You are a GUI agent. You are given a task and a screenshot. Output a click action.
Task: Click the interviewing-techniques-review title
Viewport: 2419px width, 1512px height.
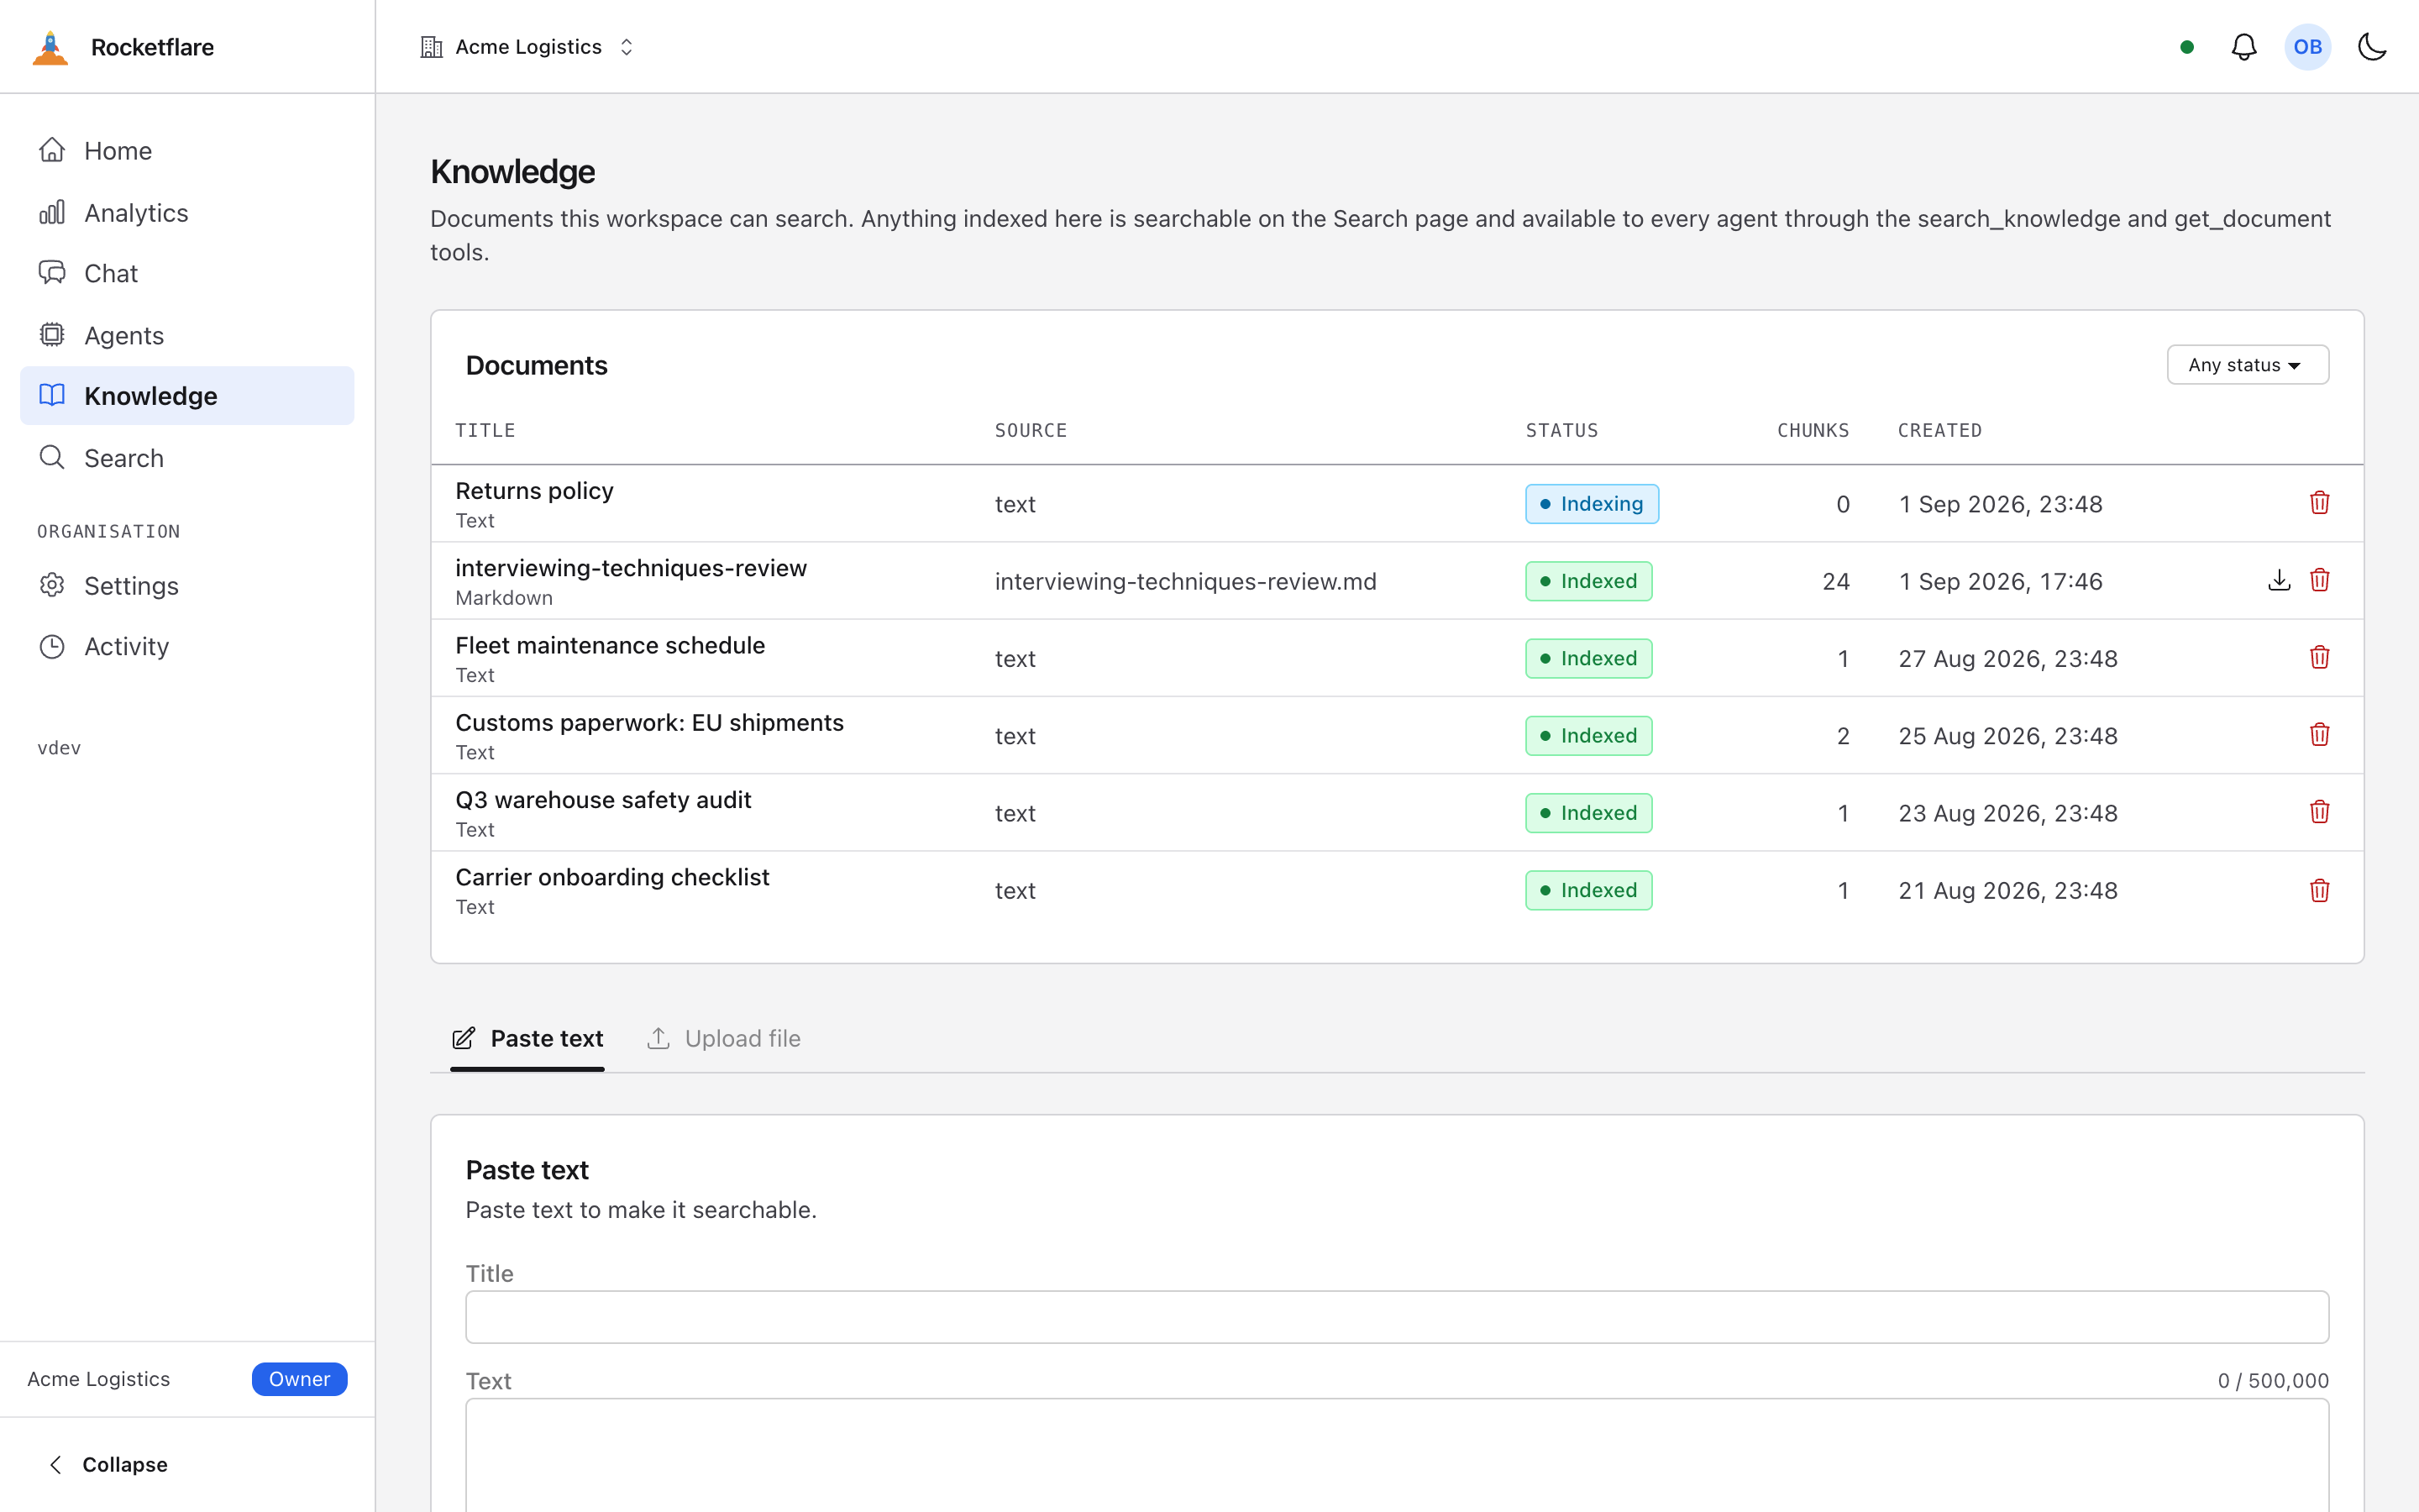[x=631, y=568]
